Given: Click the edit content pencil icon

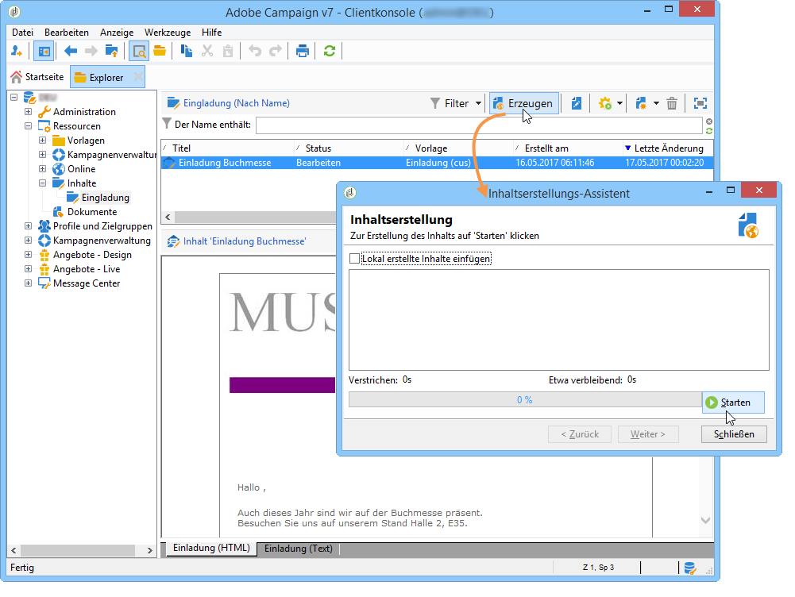Looking at the screenshot, I should pos(577,103).
